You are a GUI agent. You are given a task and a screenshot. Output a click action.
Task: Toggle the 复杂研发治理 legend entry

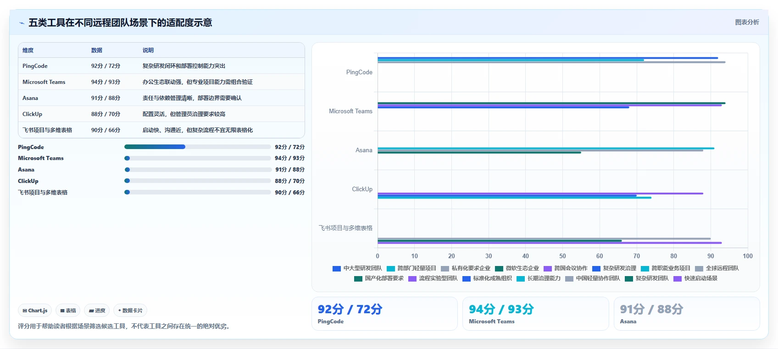(614, 268)
